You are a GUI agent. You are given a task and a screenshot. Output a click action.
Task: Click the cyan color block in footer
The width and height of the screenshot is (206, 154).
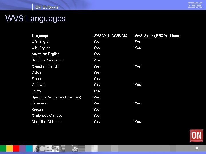point(29,149)
